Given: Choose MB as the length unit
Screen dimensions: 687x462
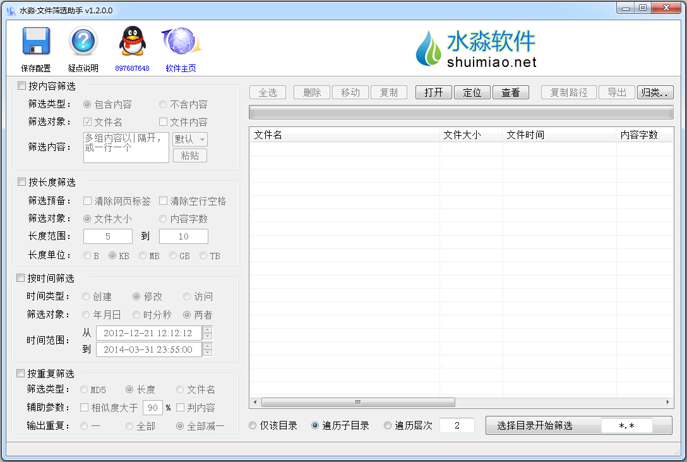Looking at the screenshot, I should [143, 255].
